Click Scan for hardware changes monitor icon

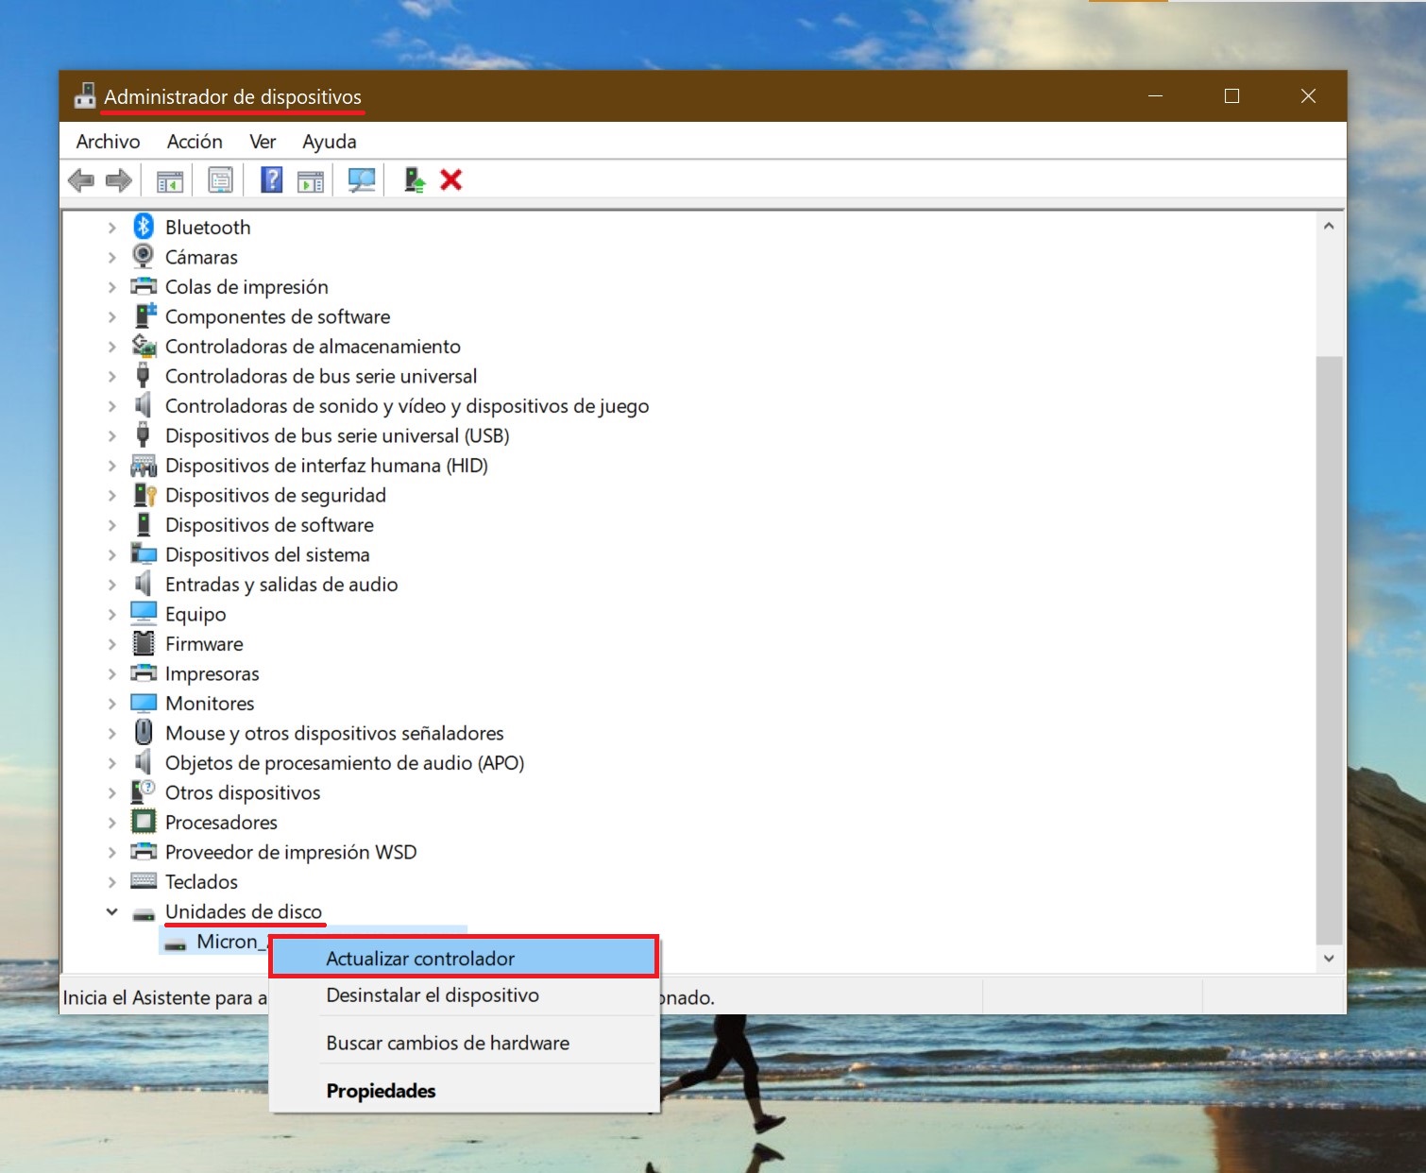point(362,179)
